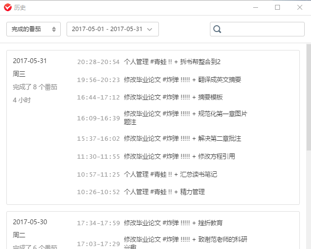Select the 17:03-17:29 致谢范老师 entry
The height and width of the screenshot is (249, 311).
162,243
